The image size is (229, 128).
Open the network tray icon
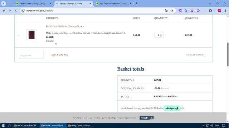pyautogui.click(x=208, y=126)
